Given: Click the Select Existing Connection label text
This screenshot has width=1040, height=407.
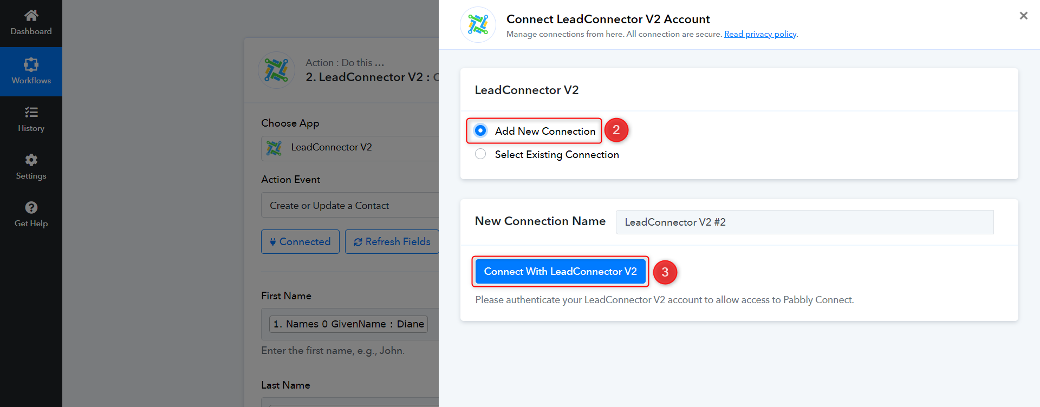Looking at the screenshot, I should click(x=557, y=155).
